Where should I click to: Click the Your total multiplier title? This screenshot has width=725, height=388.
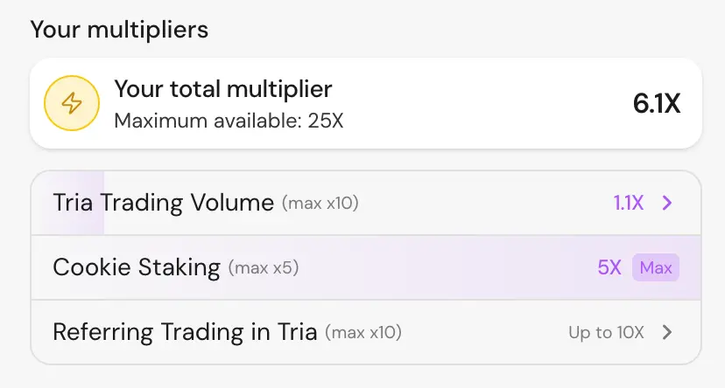223,88
